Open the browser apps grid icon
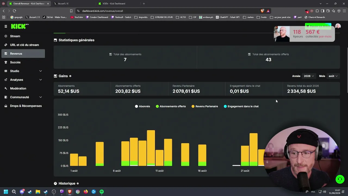Screen dimensions: 348x196 [x=4, y=17]
